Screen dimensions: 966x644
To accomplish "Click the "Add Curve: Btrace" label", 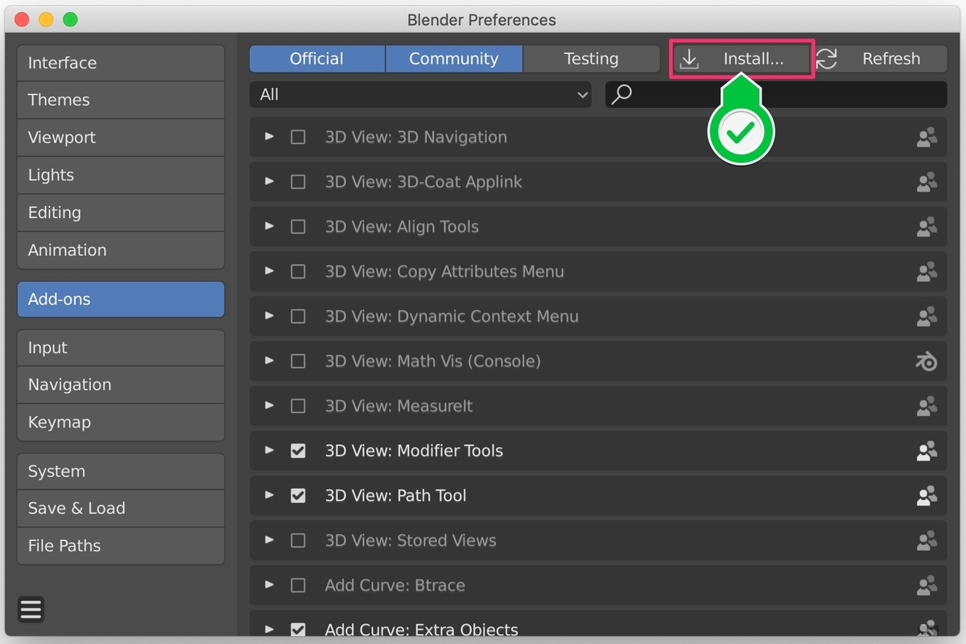I will coord(395,585).
